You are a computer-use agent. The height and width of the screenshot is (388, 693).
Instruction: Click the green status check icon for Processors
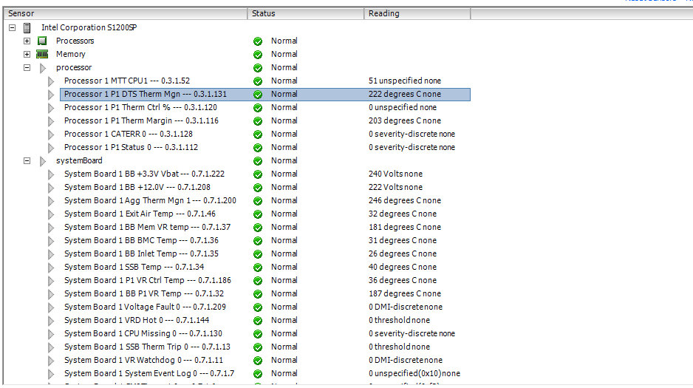pos(258,41)
